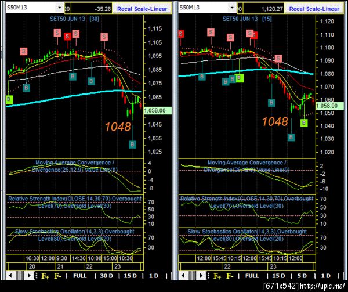The image size is (348, 292).
Task: Click date 23 on right chart axis
Action: tap(273, 266)
